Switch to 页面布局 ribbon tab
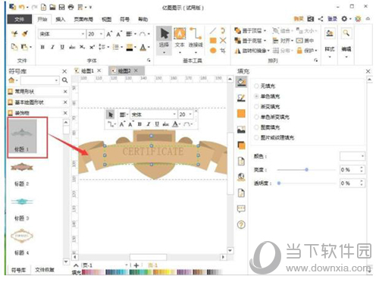The height and width of the screenshot is (282, 379). coord(83,19)
